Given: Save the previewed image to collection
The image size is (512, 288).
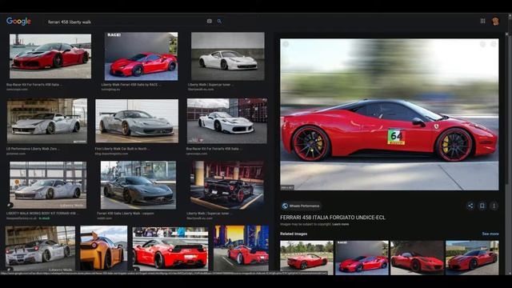Looking at the screenshot, I should pyautogui.click(x=482, y=206).
